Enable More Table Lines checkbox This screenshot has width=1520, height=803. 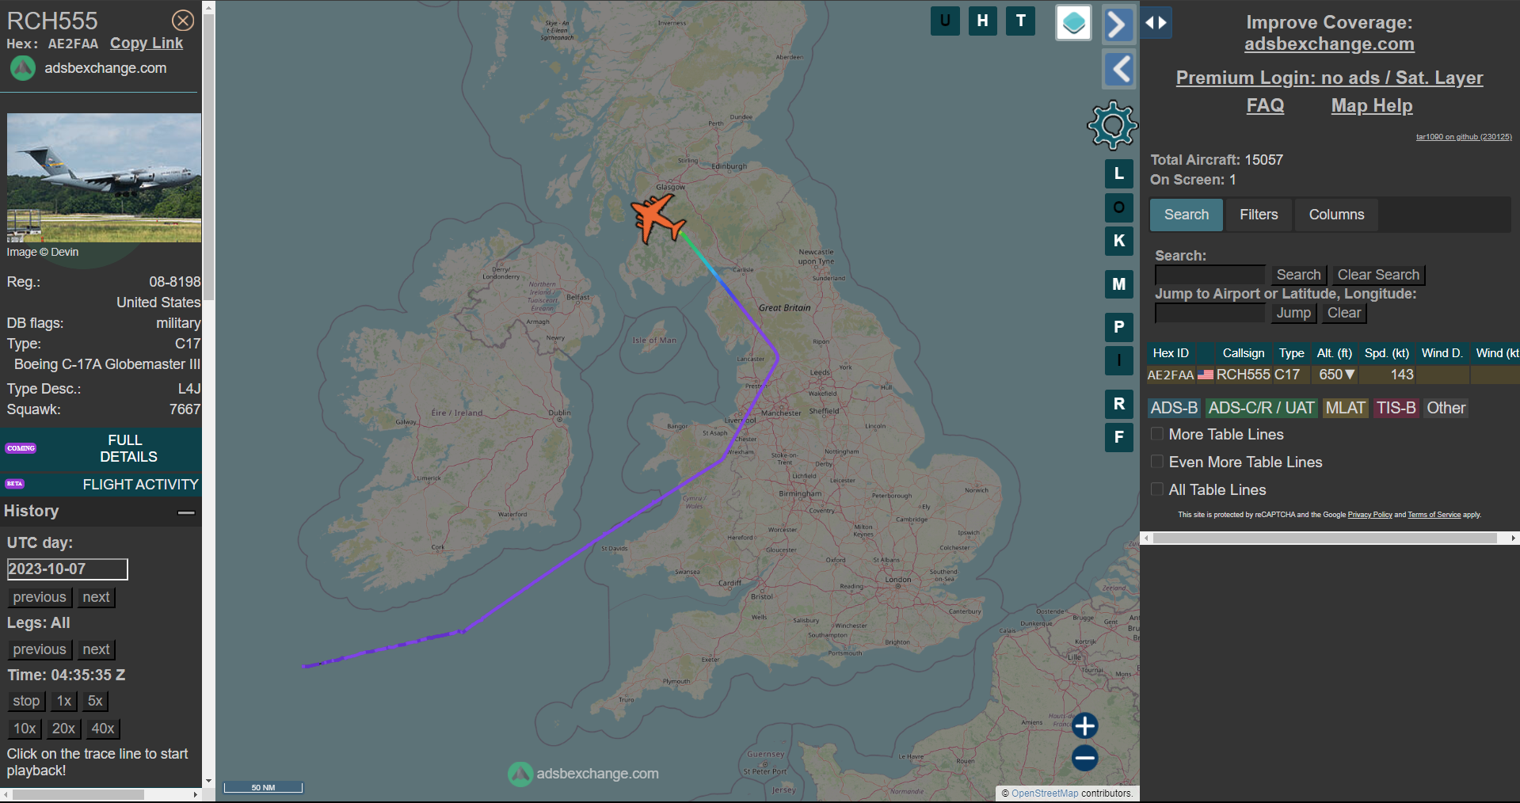coord(1157,434)
